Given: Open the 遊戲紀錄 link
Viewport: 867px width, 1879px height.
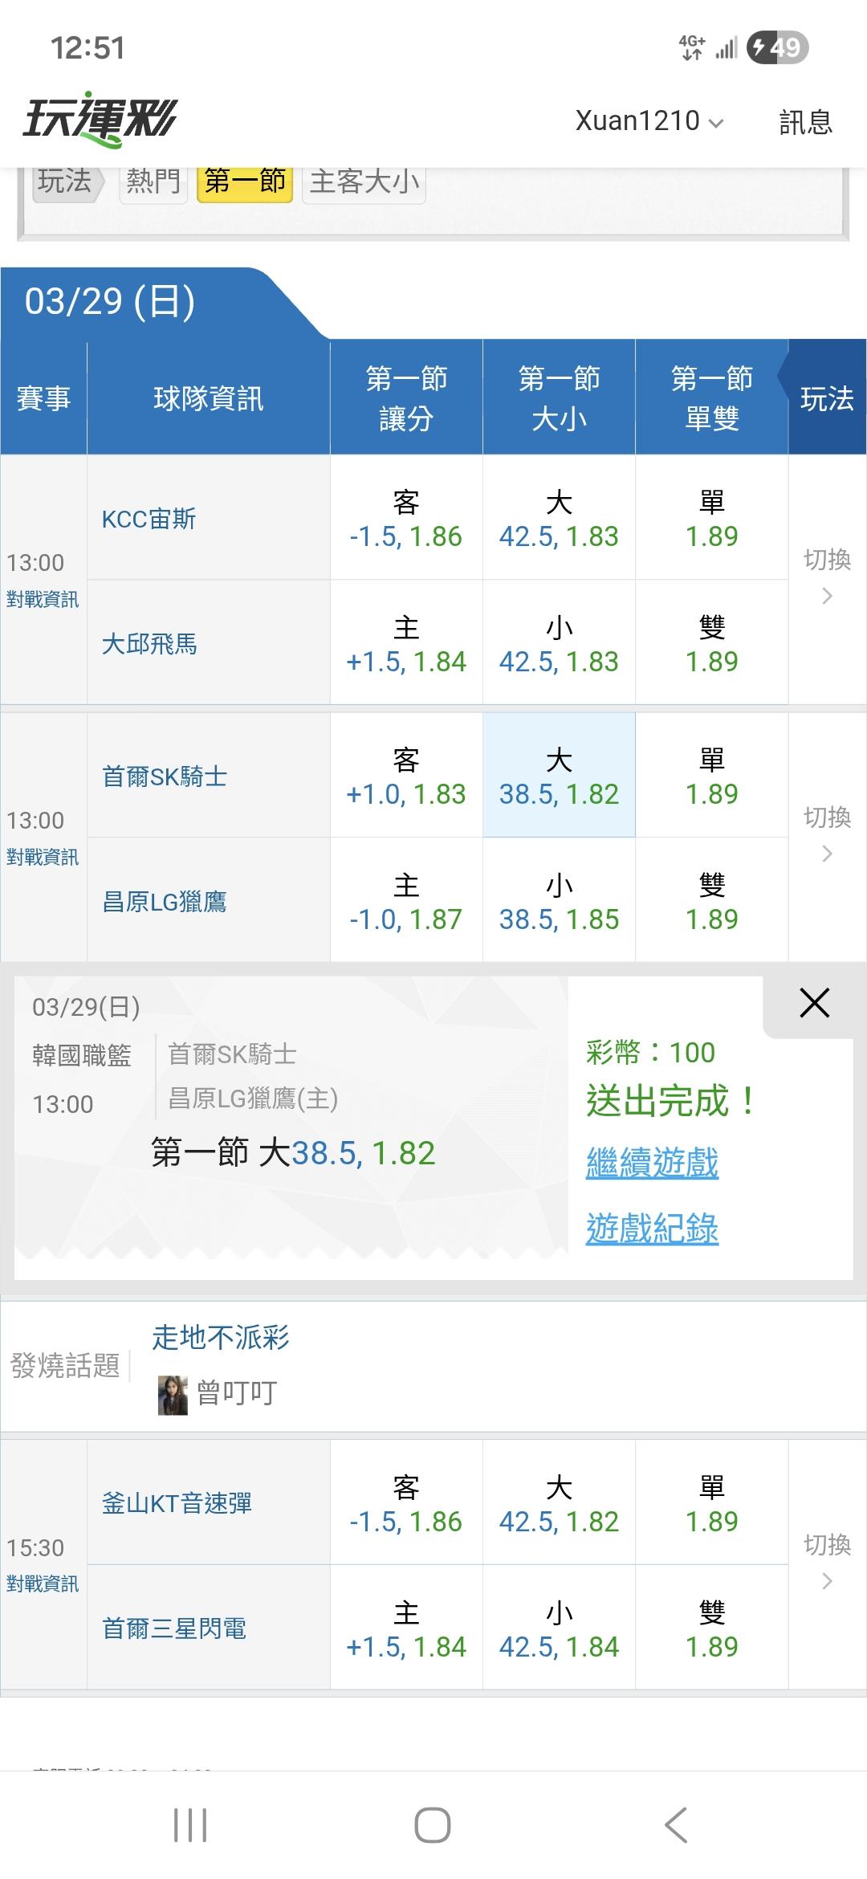Looking at the screenshot, I should pyautogui.click(x=652, y=1229).
